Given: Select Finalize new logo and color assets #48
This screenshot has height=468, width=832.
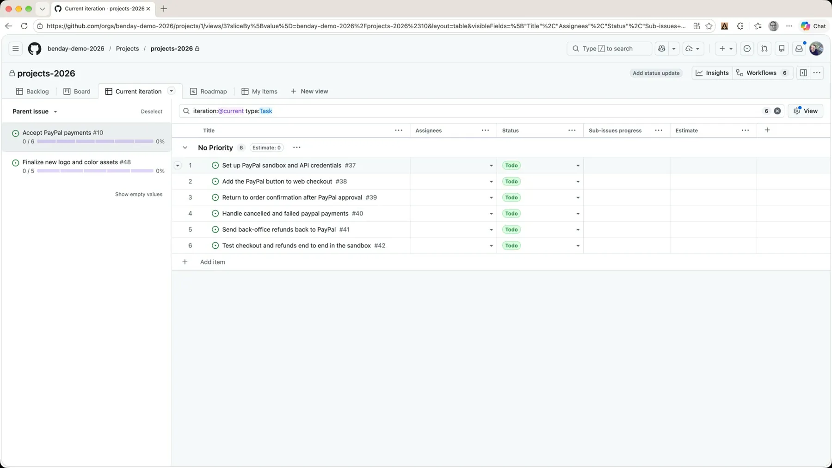Looking at the screenshot, I should click(x=86, y=166).
